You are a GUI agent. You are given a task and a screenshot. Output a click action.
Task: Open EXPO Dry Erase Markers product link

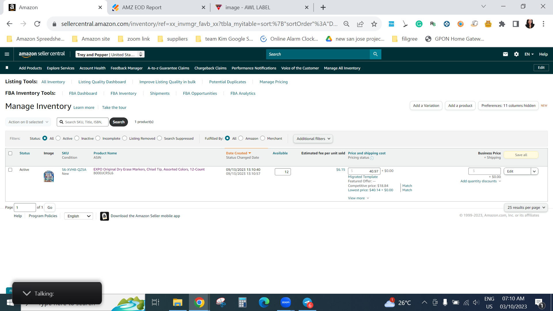(x=149, y=169)
